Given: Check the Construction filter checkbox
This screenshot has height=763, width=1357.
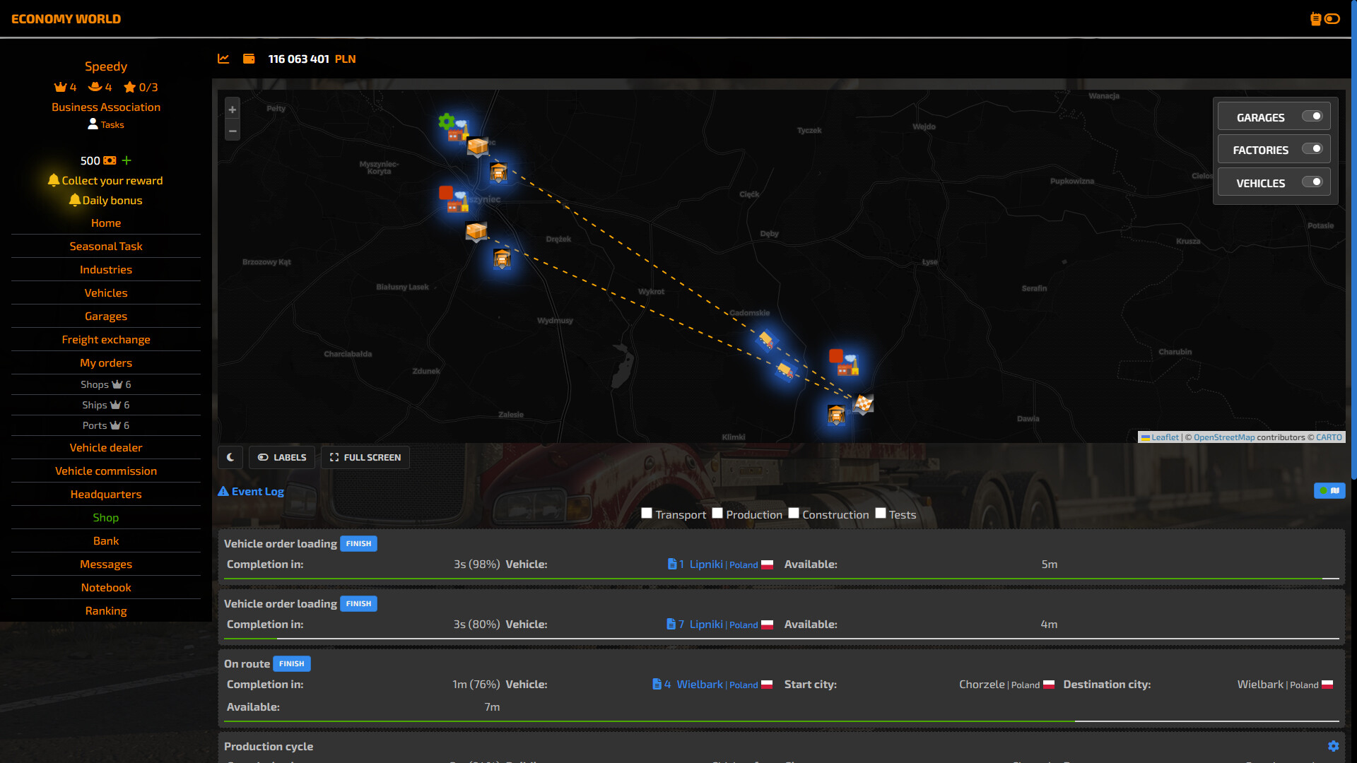Looking at the screenshot, I should 794,514.
